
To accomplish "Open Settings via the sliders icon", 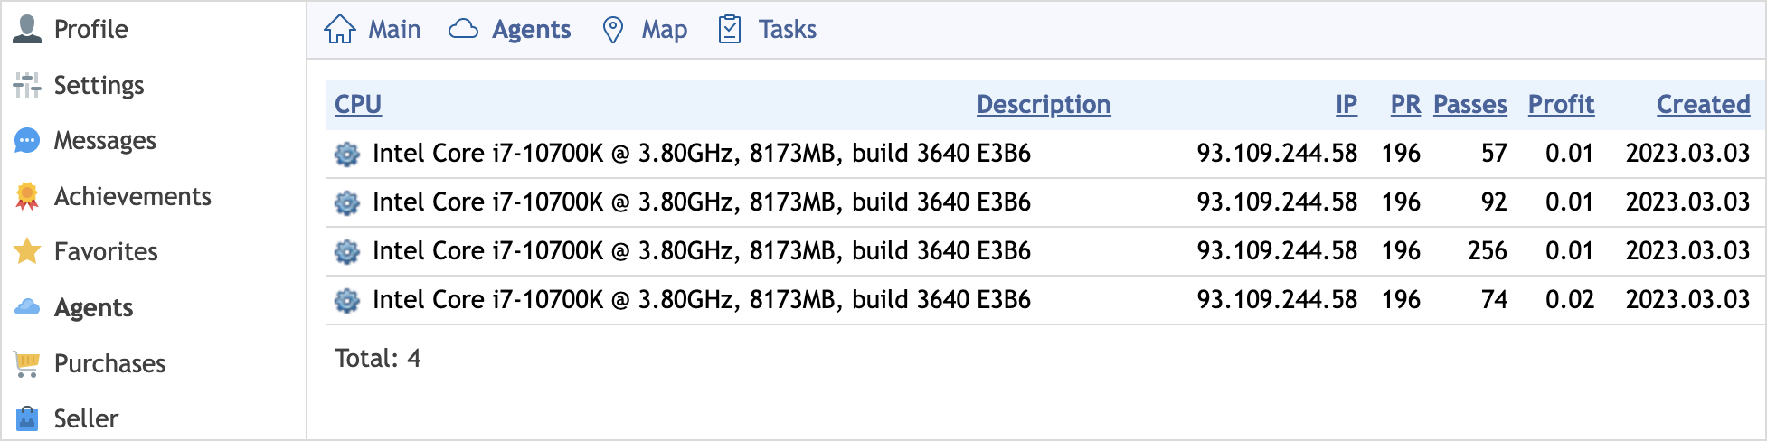I will pos(27,85).
